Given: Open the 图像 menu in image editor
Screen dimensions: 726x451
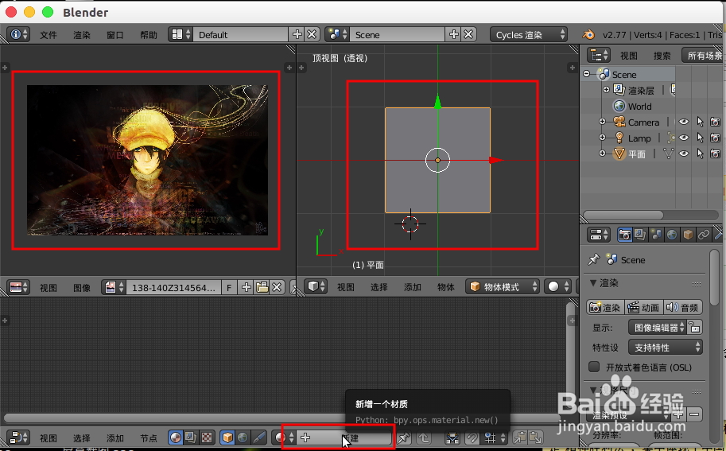Looking at the screenshot, I should 81,288.
